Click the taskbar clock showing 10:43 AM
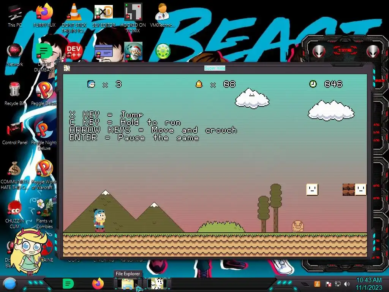Viewport: 389px width, 292px height. click(x=369, y=284)
